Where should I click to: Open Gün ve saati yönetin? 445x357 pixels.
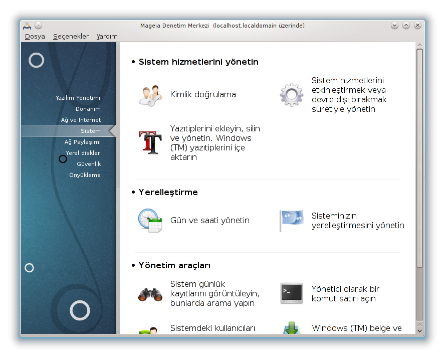(x=210, y=221)
